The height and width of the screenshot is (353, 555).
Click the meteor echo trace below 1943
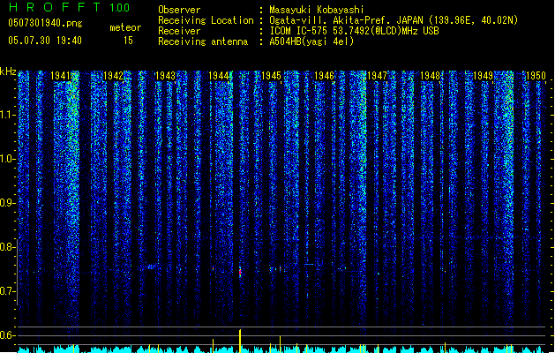[152, 267]
